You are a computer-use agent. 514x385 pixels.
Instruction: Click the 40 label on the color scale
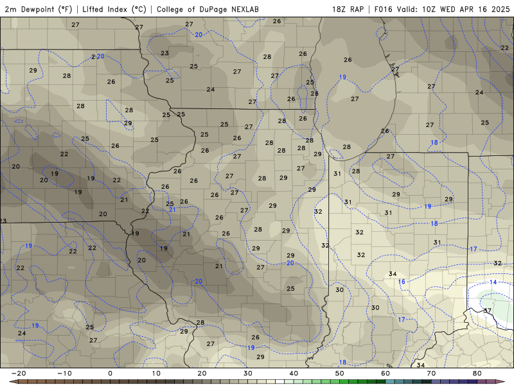pyautogui.click(x=294, y=373)
